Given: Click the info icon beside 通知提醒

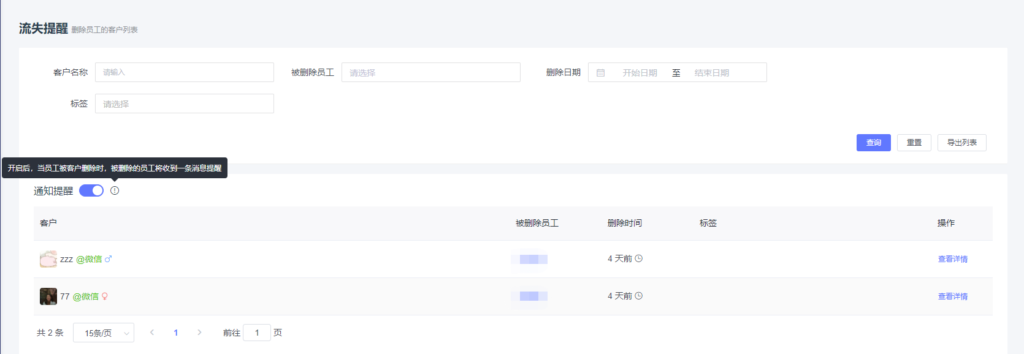Looking at the screenshot, I should tap(115, 190).
